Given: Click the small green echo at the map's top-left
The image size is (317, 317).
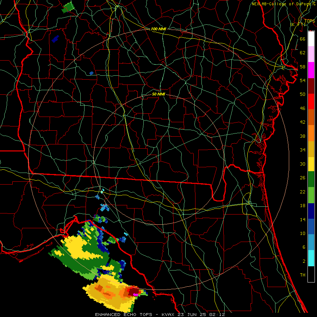Looking at the screenshot, I should click(x=68, y=7).
